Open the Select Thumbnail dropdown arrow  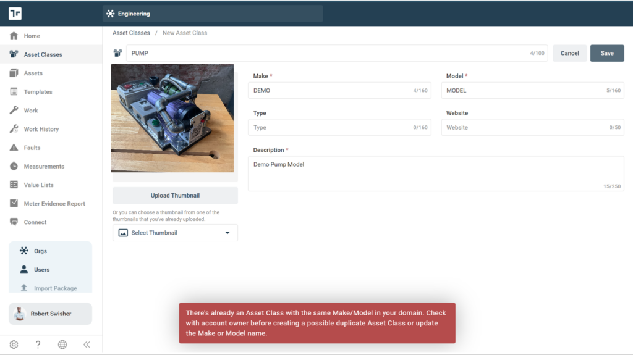[x=227, y=233]
